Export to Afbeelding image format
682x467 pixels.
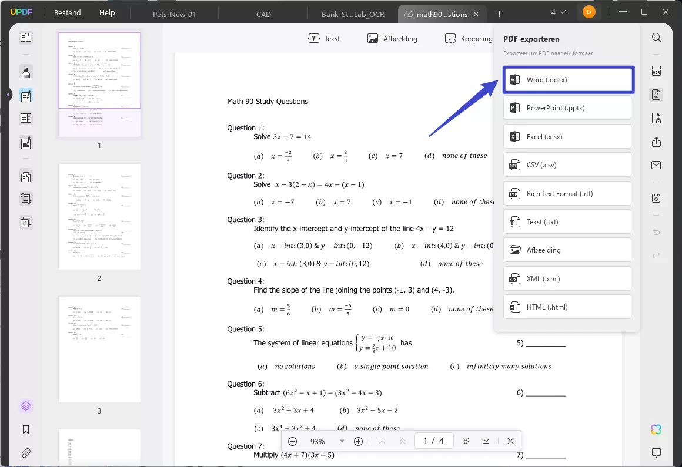[567, 250]
